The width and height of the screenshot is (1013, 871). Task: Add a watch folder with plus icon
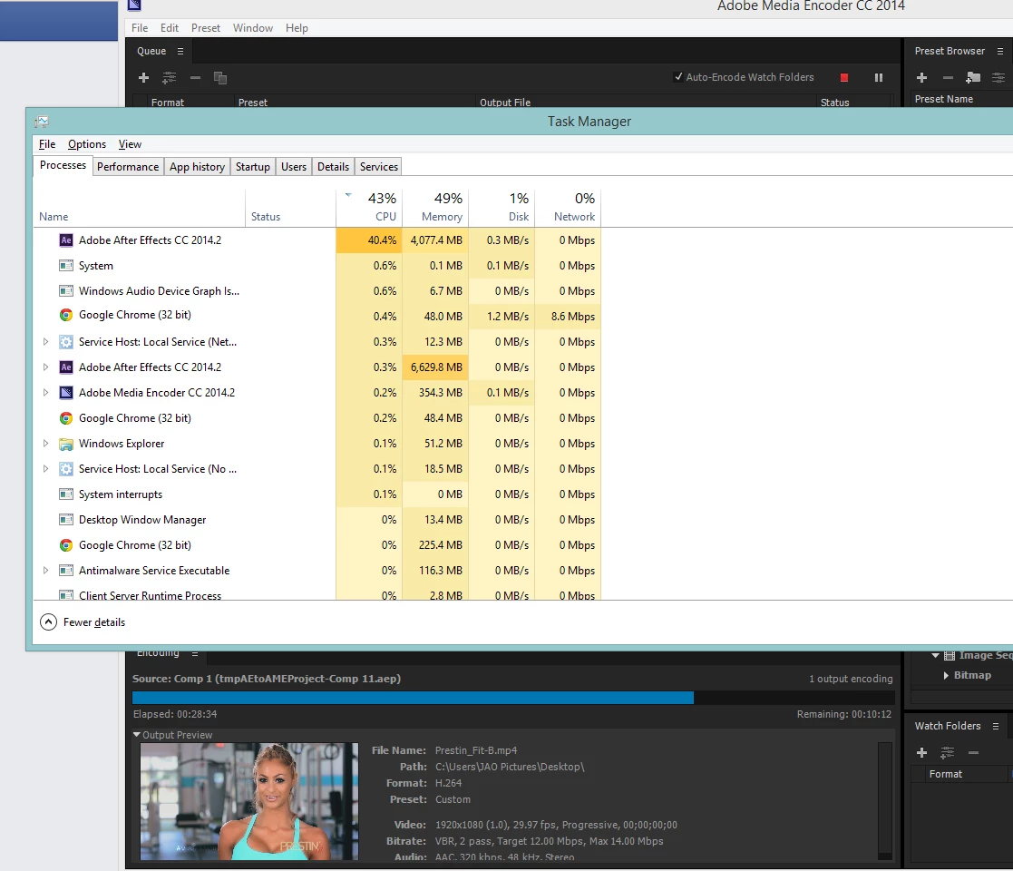[922, 753]
